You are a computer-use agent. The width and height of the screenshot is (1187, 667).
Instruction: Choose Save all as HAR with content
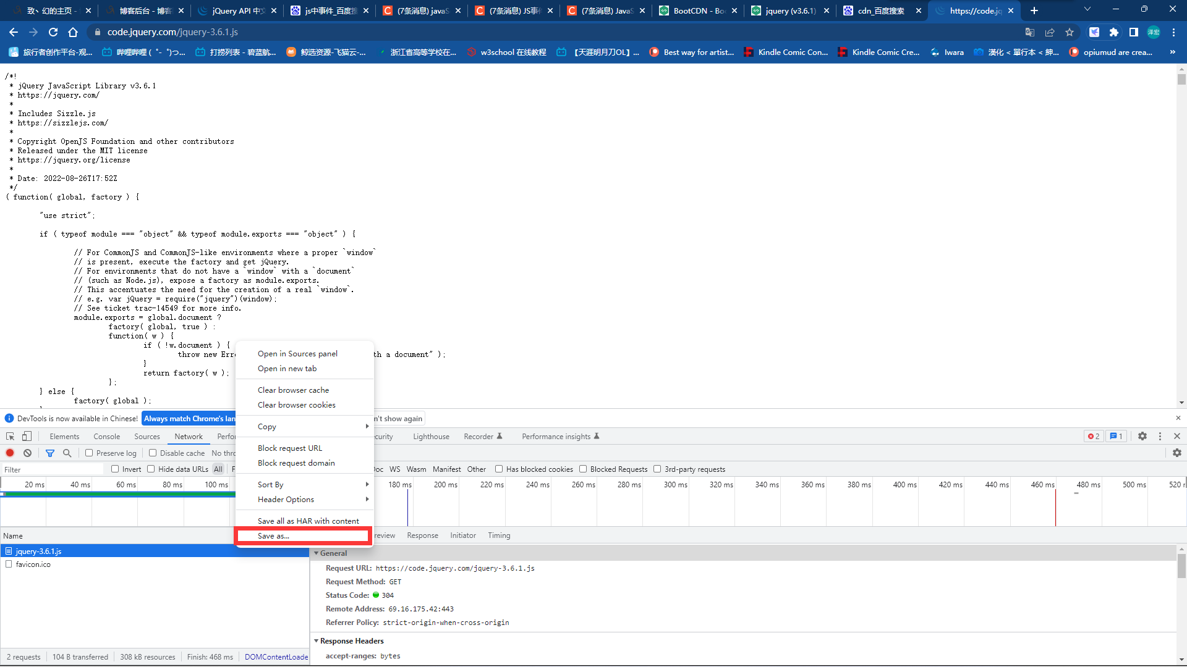pos(305,521)
